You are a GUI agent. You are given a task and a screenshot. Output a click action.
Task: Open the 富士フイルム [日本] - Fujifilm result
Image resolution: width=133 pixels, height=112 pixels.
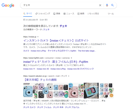point(56,62)
